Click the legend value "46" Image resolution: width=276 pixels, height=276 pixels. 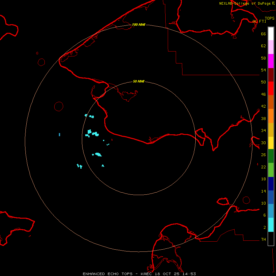(263, 94)
